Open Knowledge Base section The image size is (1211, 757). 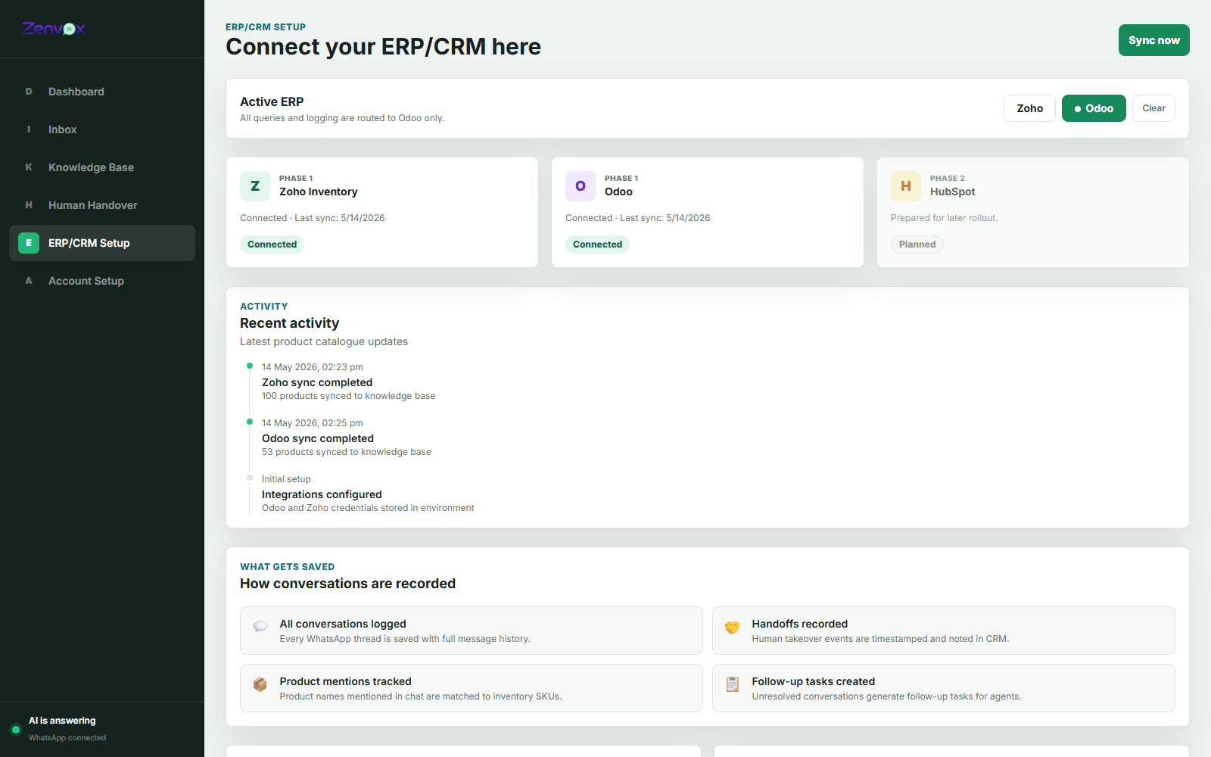[102, 167]
